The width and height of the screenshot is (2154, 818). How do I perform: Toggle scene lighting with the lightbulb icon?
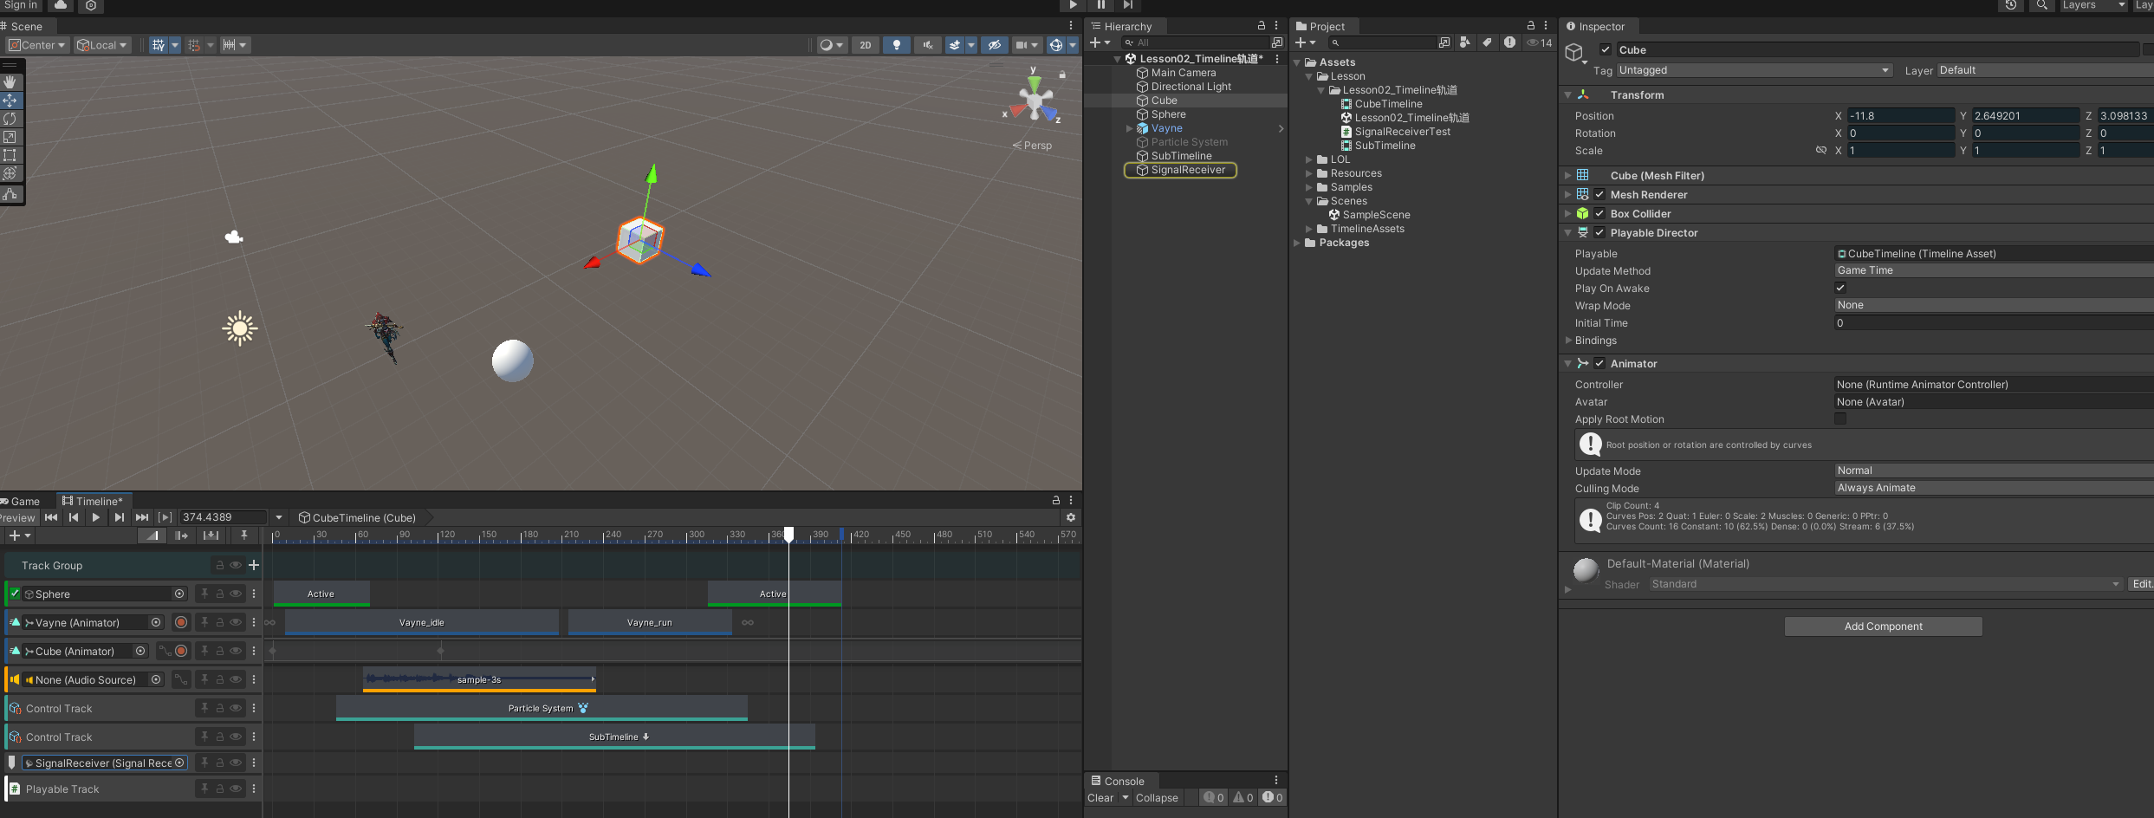(897, 45)
